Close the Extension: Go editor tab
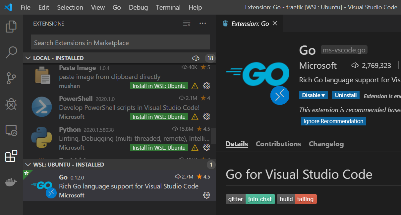401x215 pixels. 275,24
